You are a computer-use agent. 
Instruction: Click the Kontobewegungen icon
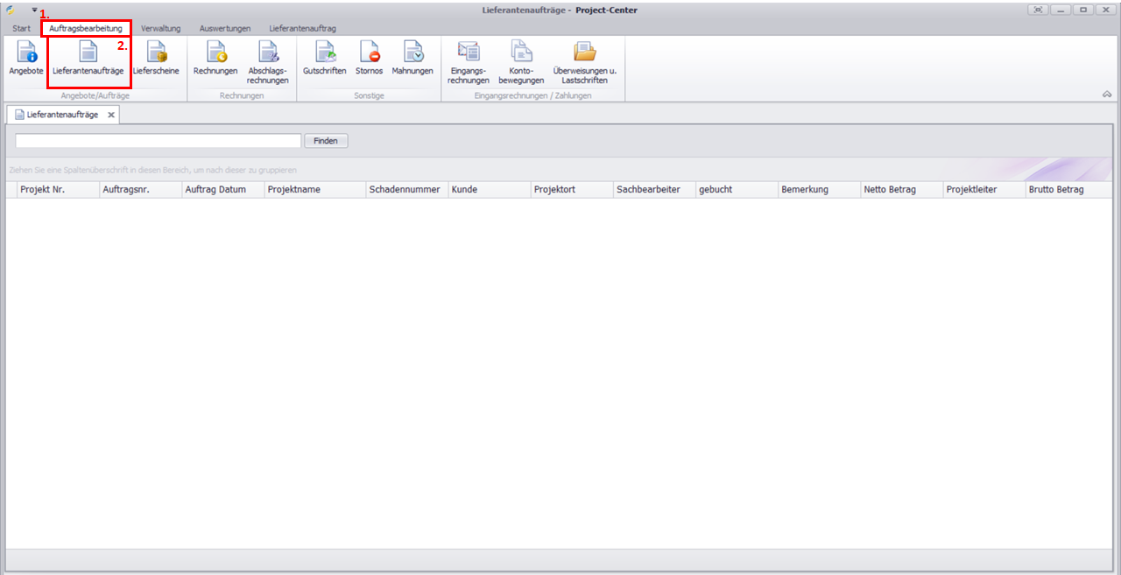point(521,62)
